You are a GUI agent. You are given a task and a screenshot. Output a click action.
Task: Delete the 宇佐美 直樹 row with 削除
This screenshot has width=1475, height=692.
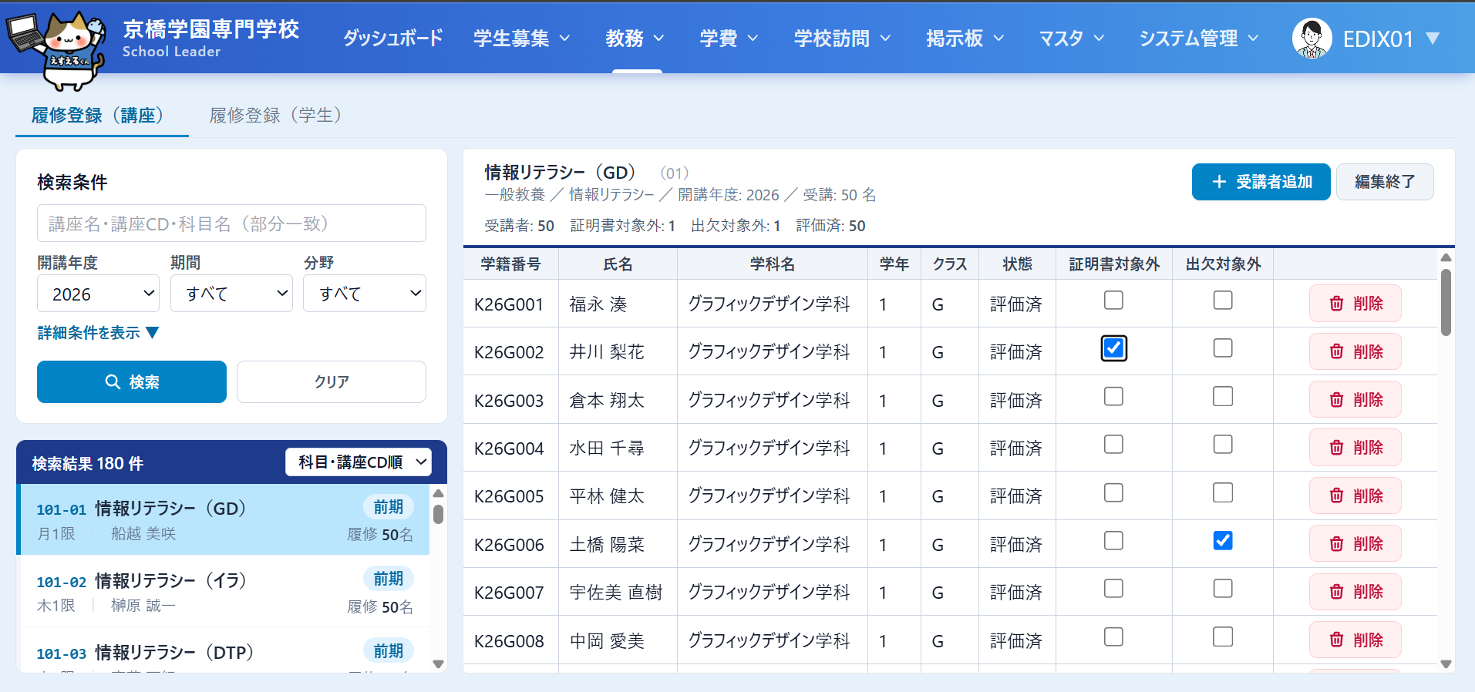pyautogui.click(x=1355, y=592)
